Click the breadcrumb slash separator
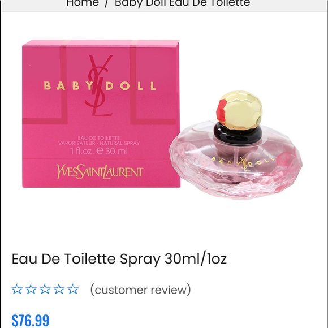 pos(106,3)
